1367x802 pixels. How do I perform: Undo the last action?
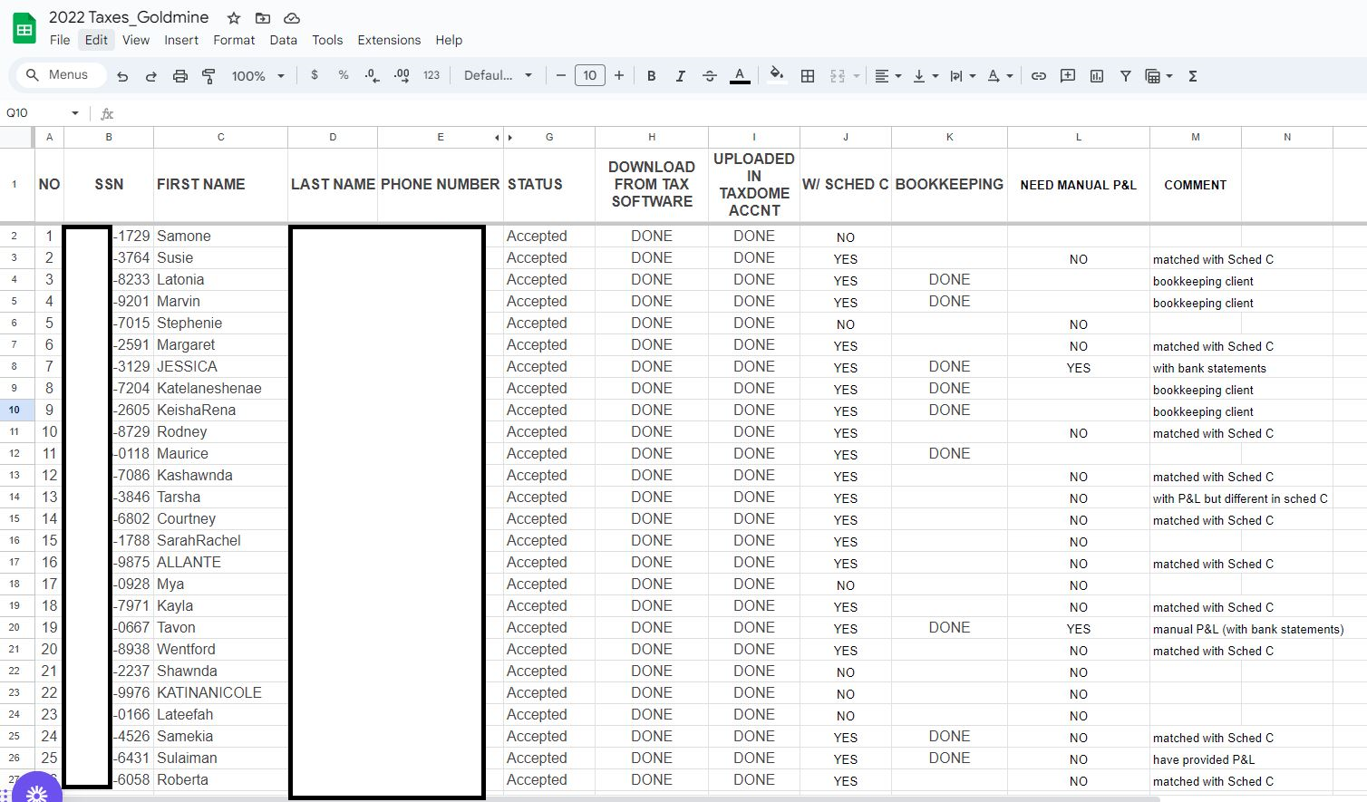click(122, 76)
